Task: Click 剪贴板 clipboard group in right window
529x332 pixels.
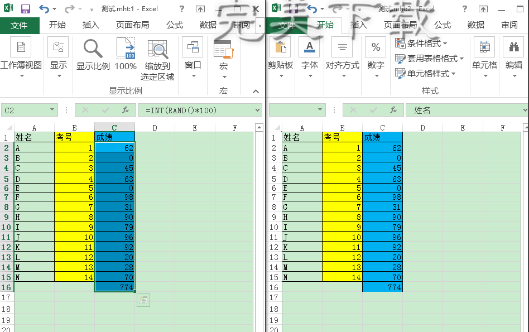Action: coord(280,57)
